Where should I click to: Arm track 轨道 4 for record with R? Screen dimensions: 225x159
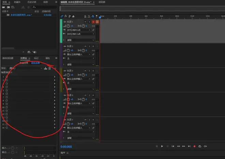pyautogui.click(x=93, y=95)
